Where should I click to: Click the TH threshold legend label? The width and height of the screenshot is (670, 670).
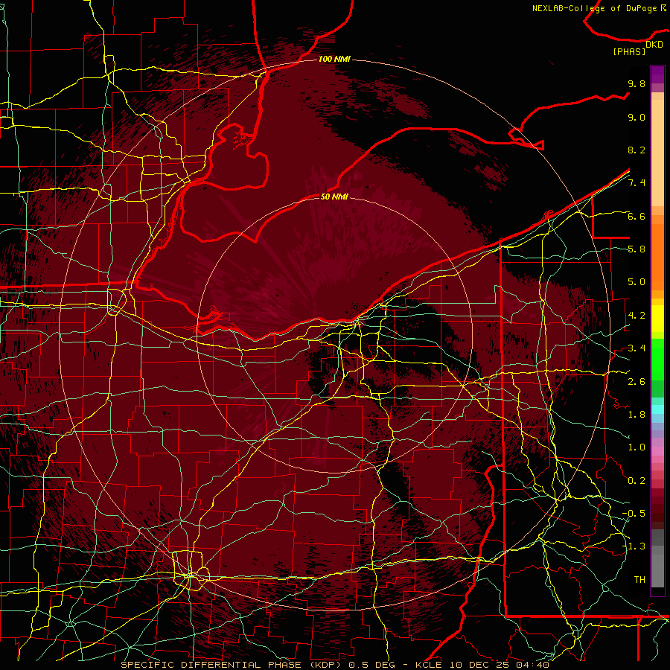(639, 580)
